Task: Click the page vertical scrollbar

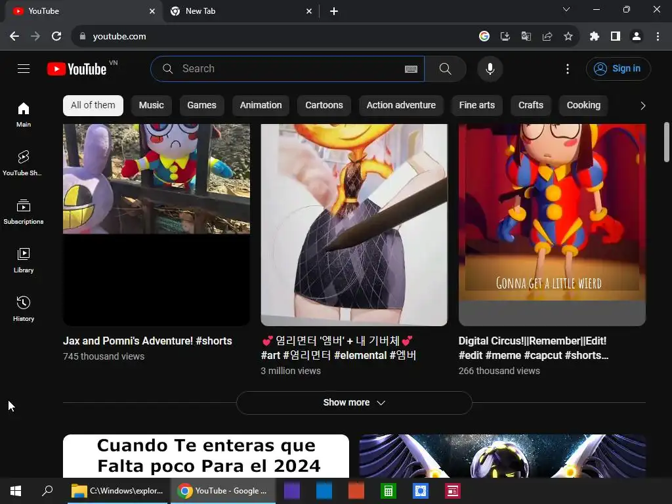Action: click(667, 142)
